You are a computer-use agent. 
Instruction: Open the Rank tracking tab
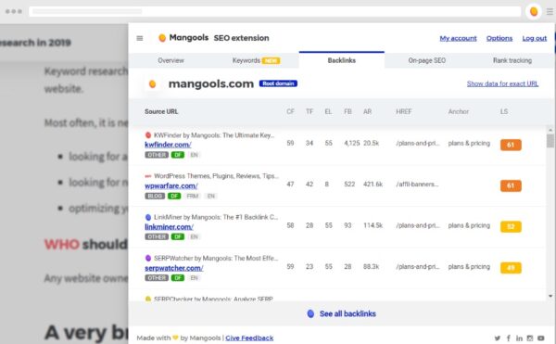point(512,60)
